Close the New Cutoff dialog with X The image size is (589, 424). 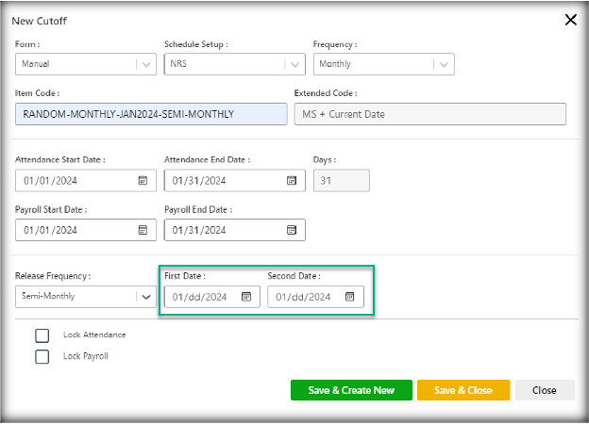pos(570,20)
